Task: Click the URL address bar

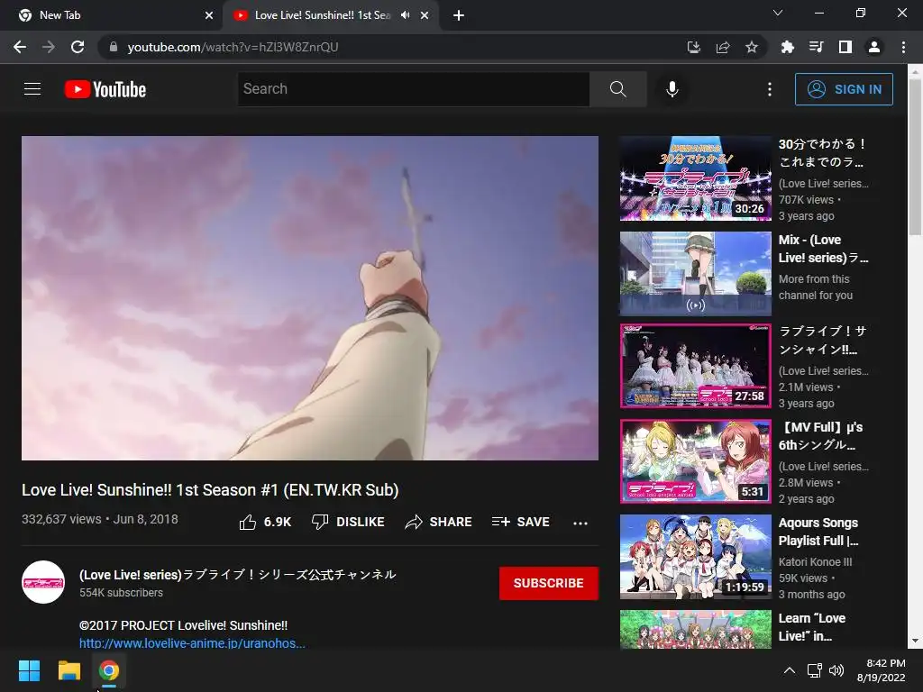Action: (x=388, y=47)
